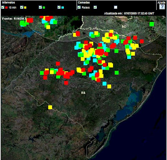Click the RS state label on map
Screen dimensions: 167x160
tap(83, 93)
